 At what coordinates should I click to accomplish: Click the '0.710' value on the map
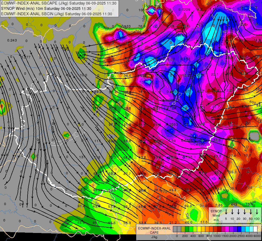[187, 157]
